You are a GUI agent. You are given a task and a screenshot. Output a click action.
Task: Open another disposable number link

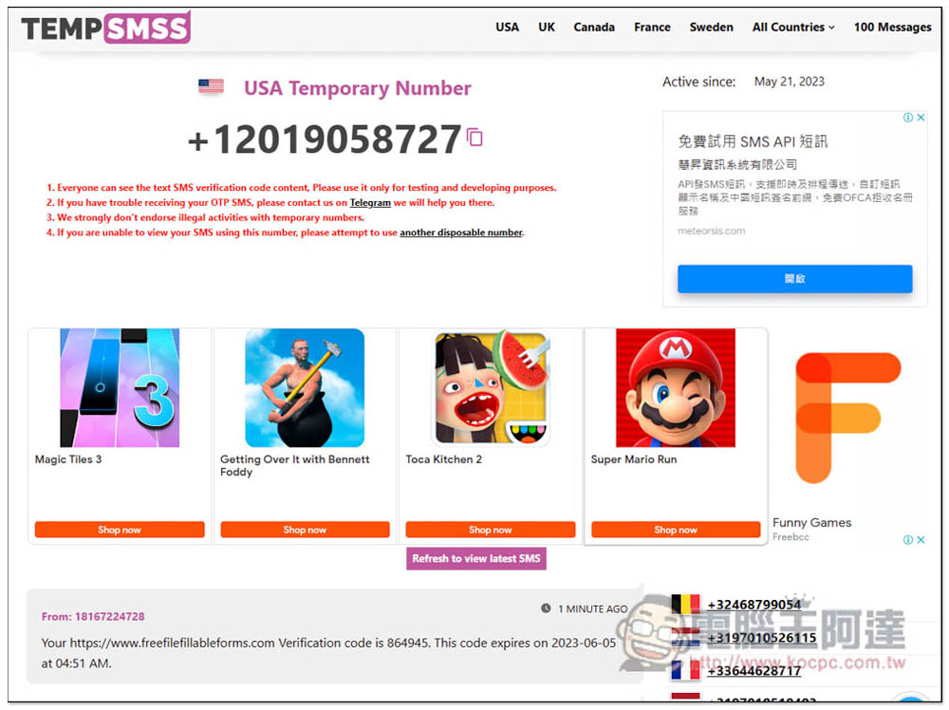pyautogui.click(x=460, y=233)
